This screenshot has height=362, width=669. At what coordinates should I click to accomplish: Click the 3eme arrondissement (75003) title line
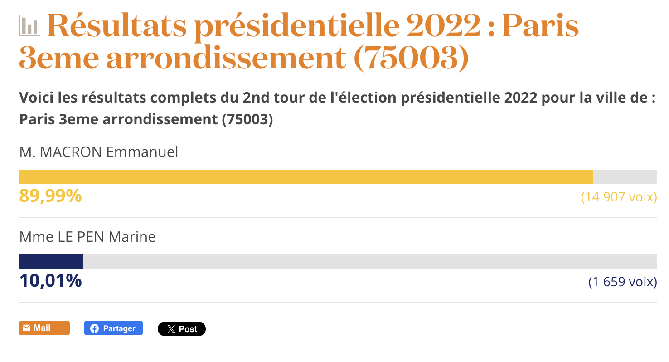[x=244, y=59]
